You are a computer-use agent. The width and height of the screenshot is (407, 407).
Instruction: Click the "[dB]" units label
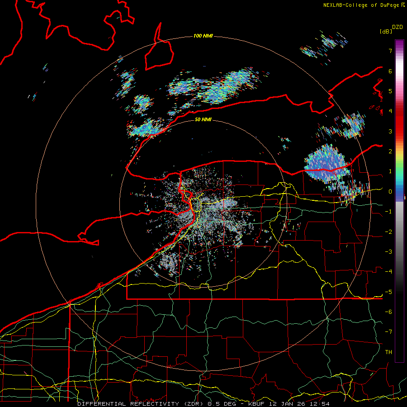tap(386, 31)
